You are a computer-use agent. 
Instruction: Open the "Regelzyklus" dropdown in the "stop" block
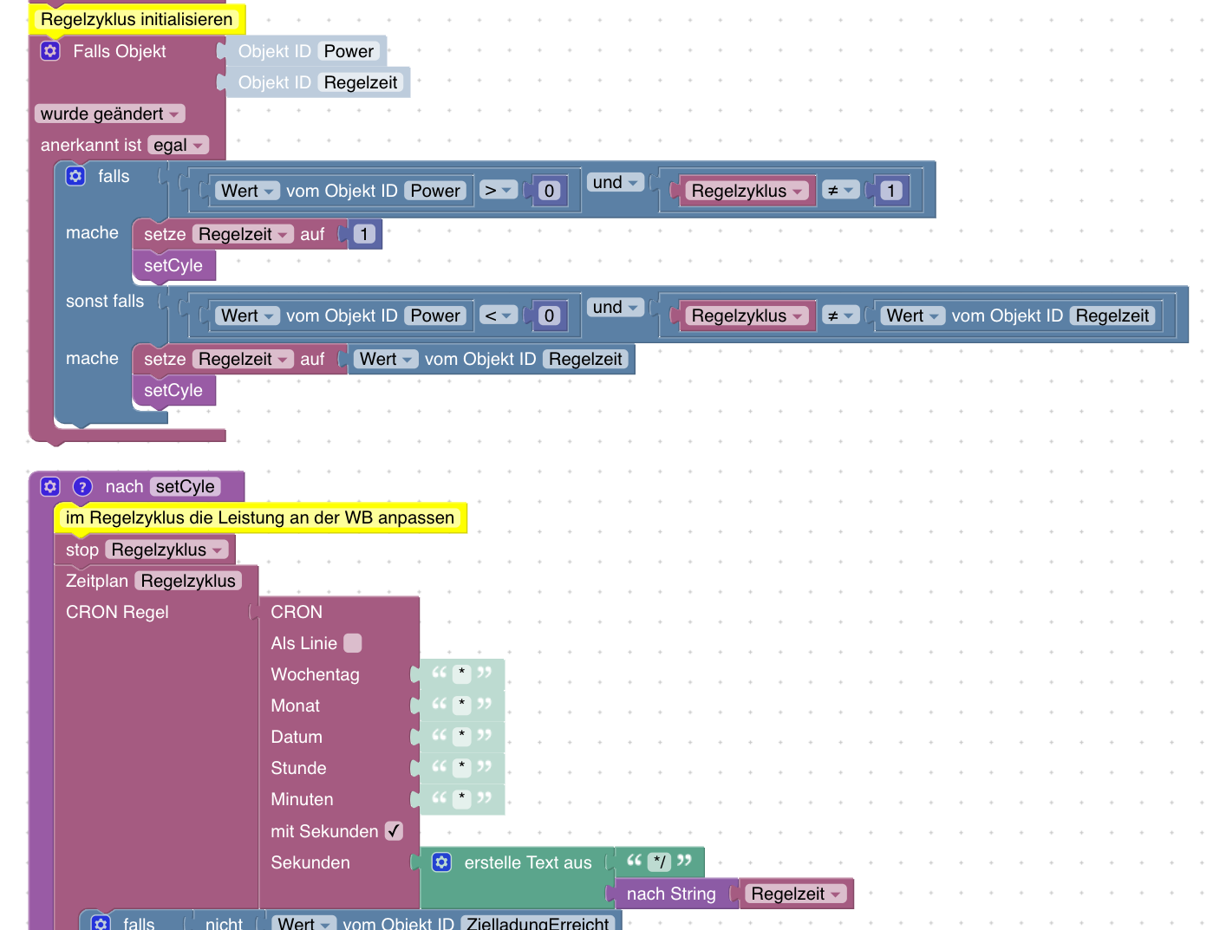[x=168, y=550]
